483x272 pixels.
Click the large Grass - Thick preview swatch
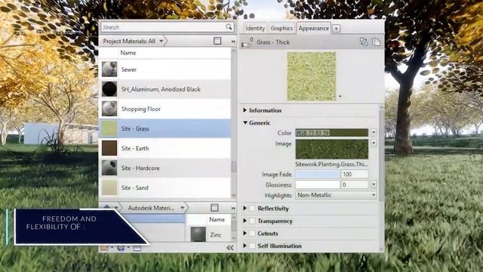tap(312, 76)
